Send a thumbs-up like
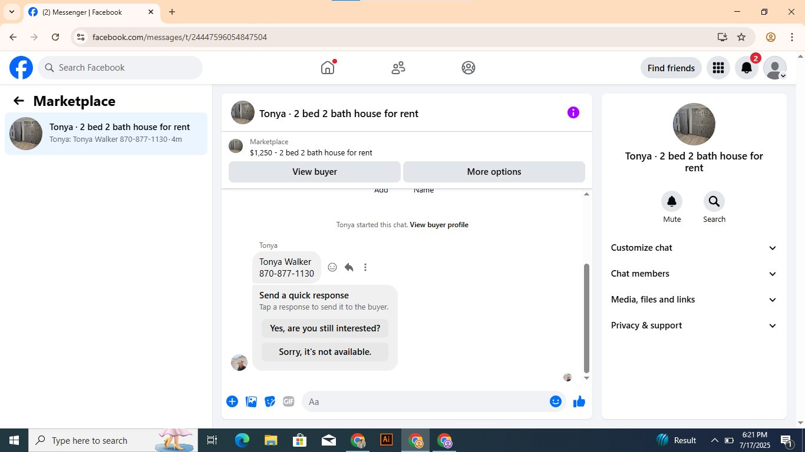The width and height of the screenshot is (805, 452). [579, 401]
